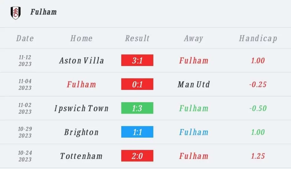Click the Handicap column header
The width and height of the screenshot is (291, 169).
[x=258, y=39]
